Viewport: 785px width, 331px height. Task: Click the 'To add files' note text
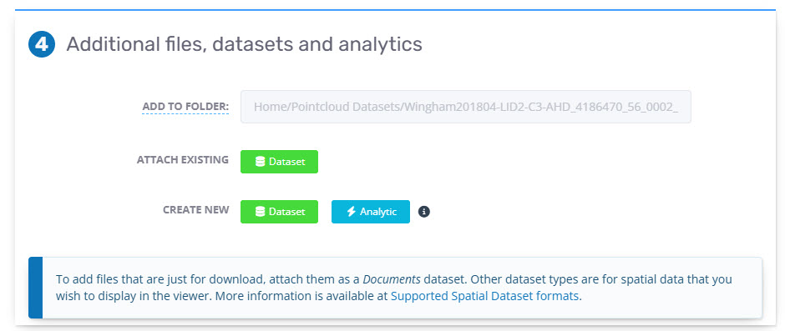[x=318, y=288]
